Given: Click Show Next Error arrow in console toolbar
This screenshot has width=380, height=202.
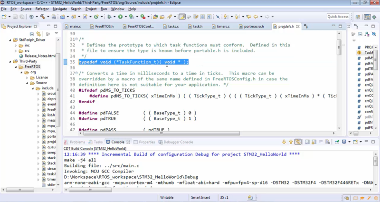Looking at the screenshot, I should click(x=284, y=142).
